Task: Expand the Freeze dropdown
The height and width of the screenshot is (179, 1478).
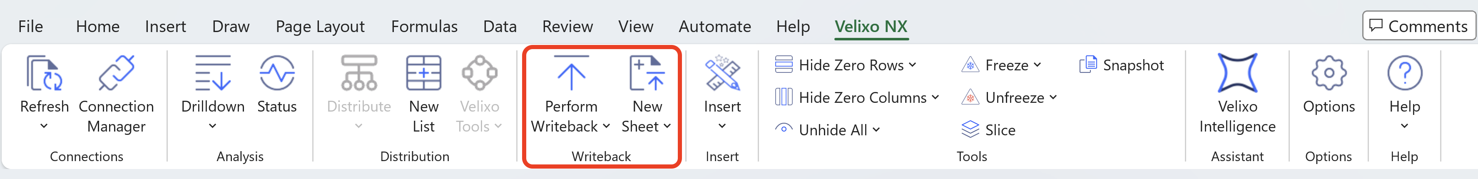Action: [x=1038, y=65]
